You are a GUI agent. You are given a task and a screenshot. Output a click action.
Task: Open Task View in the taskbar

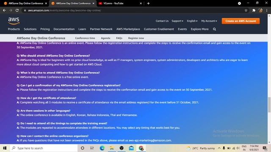pyautogui.click(x=92, y=148)
